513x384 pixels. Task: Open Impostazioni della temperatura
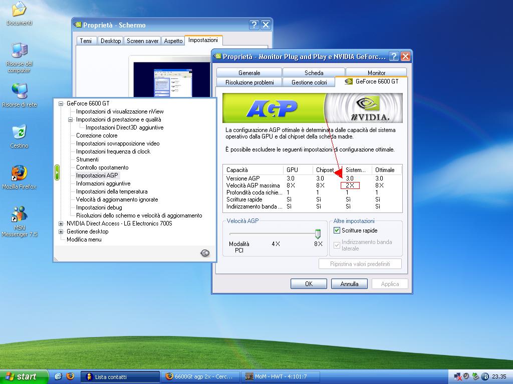pos(112,191)
